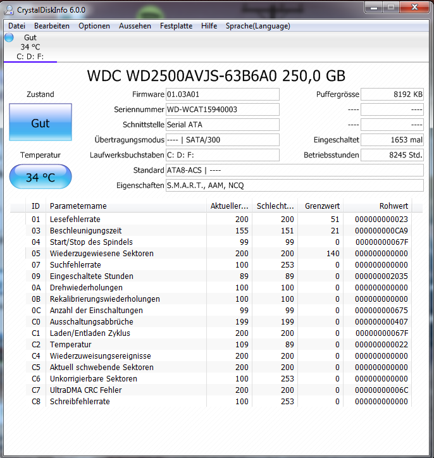Click the Laufwerksbuchstaben field C: D: F:

click(x=223, y=155)
